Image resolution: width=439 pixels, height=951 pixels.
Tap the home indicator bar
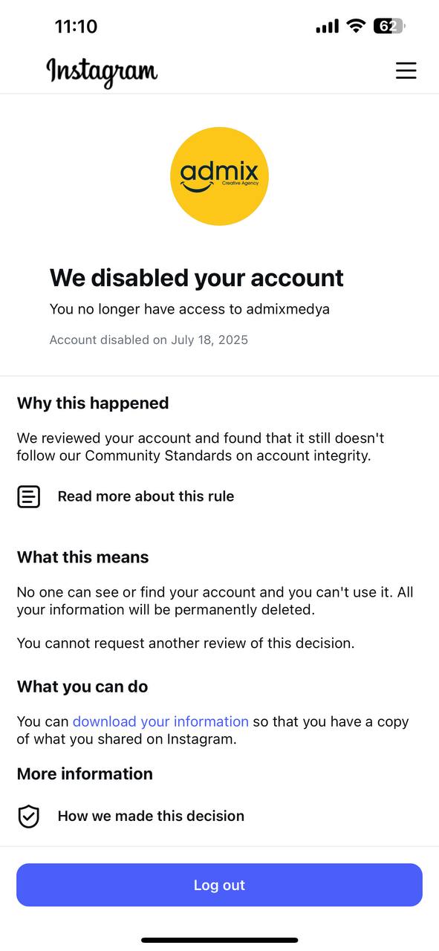click(x=219, y=940)
